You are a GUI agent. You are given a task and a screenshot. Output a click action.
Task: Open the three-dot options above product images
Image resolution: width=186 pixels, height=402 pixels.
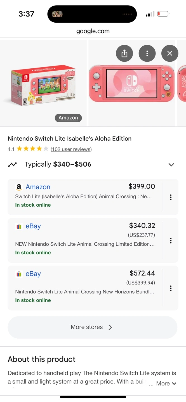[147, 53]
